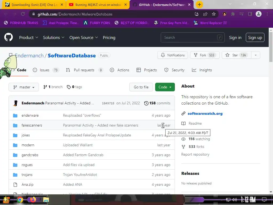Open the tab search chevron in title bar
The height and width of the screenshot is (205, 273).
coord(230,4)
